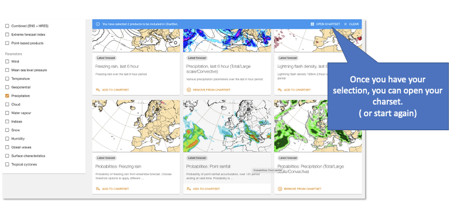This screenshot has height=219, width=467.
Task: Click remove icon under Probabilities: Precipitation card
Action: [279, 189]
